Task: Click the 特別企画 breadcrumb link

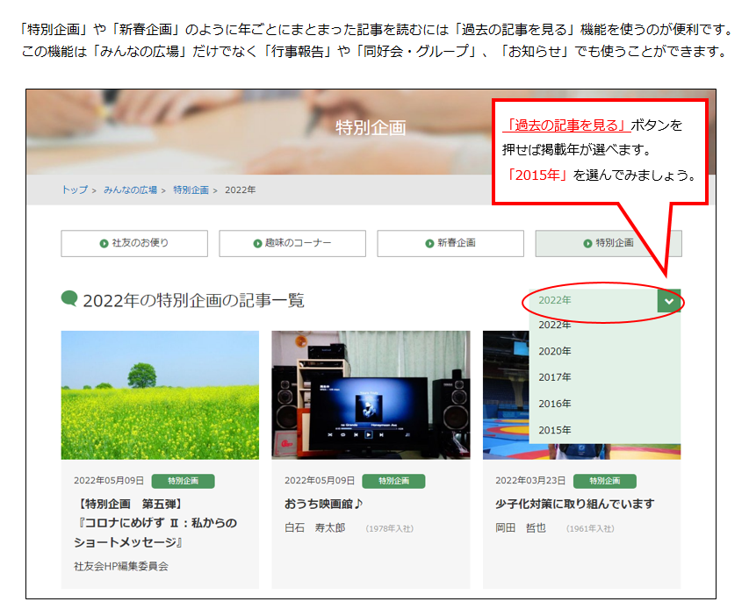Action: coord(191,190)
